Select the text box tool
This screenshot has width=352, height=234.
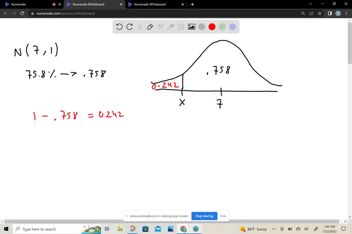(181, 27)
